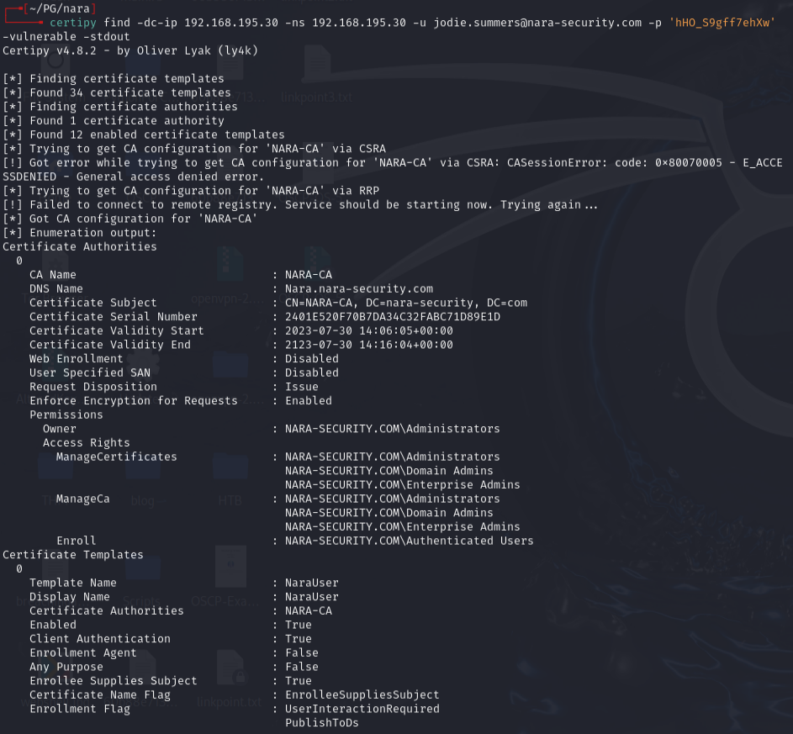Click the Nara.nara-security.com DNS name value

359,288
